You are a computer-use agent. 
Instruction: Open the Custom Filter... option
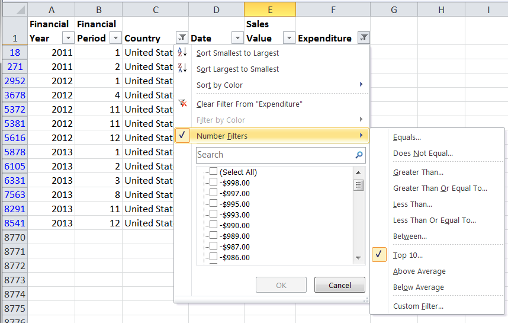(418, 306)
